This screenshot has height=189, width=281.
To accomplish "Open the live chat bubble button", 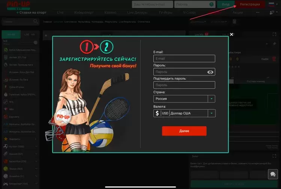I will point(273,174).
